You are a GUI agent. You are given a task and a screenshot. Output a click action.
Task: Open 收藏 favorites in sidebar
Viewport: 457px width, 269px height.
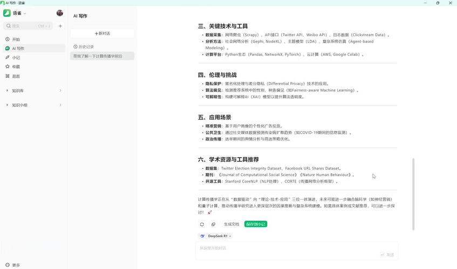35,67
